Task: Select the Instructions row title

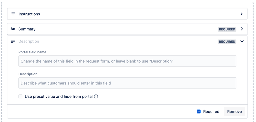Action: (x=29, y=14)
